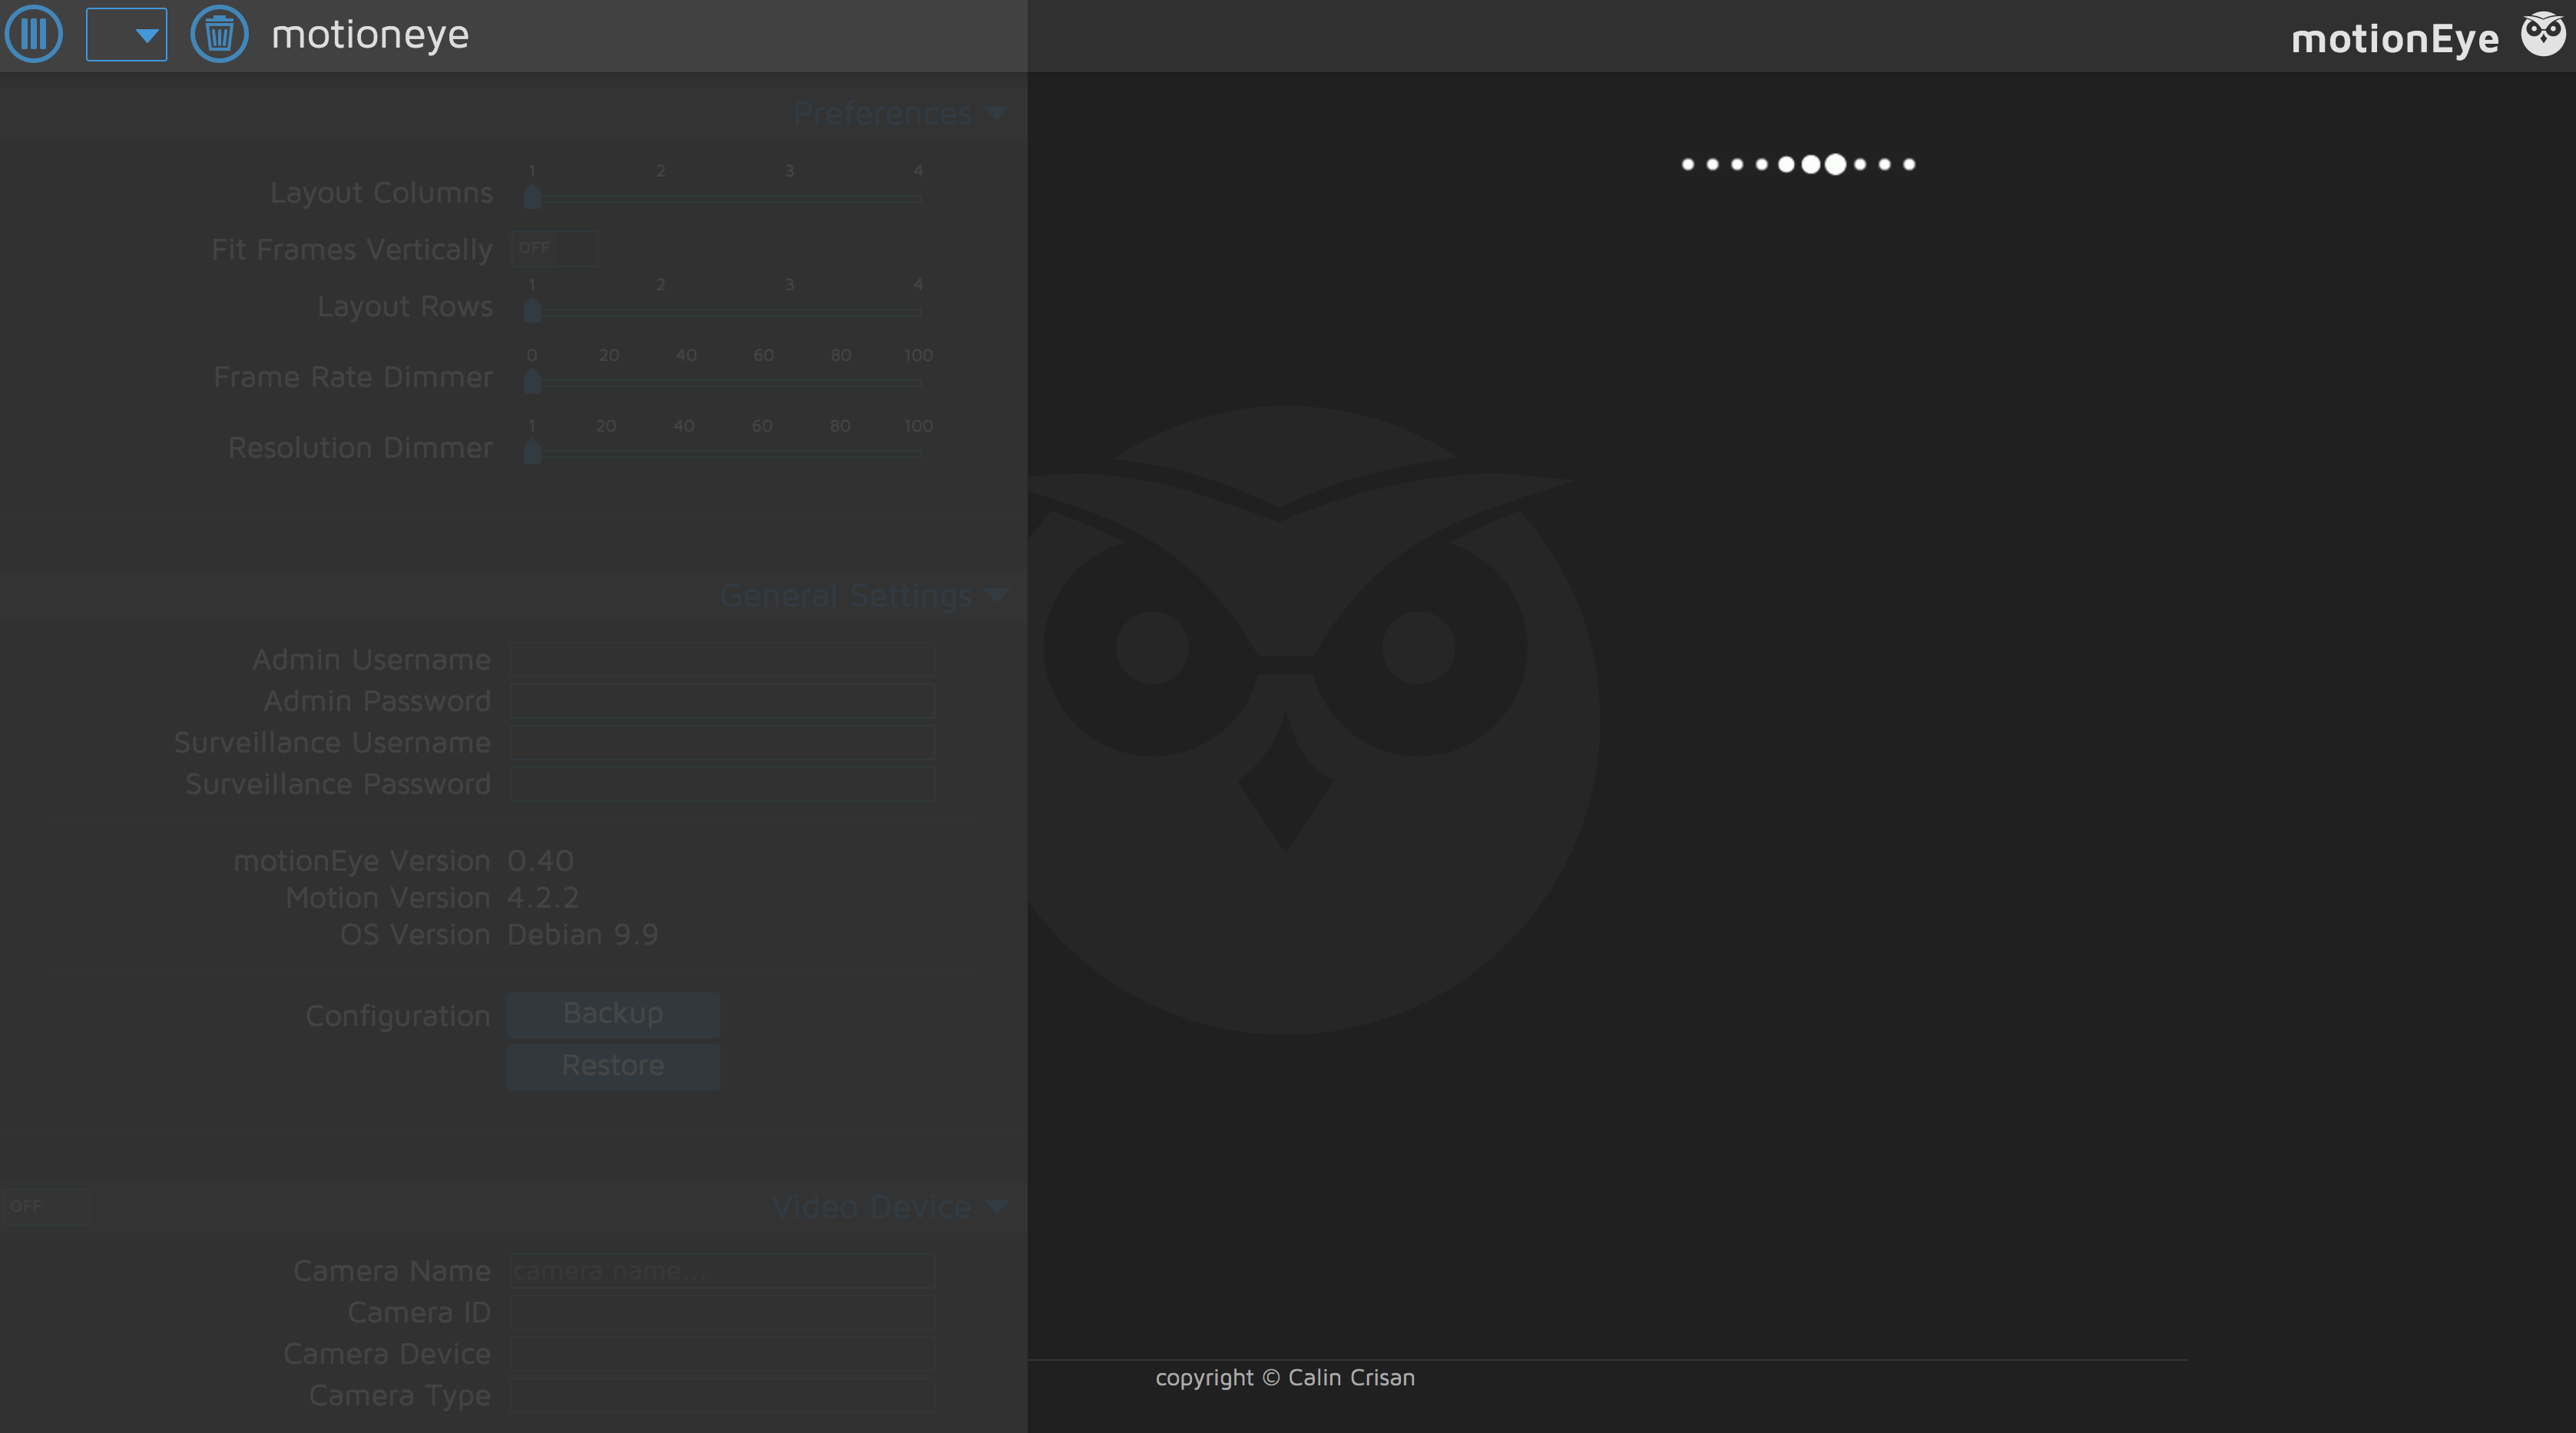2576x1433 pixels.
Task: Click the Restore configuration button
Action: pyautogui.click(x=612, y=1065)
